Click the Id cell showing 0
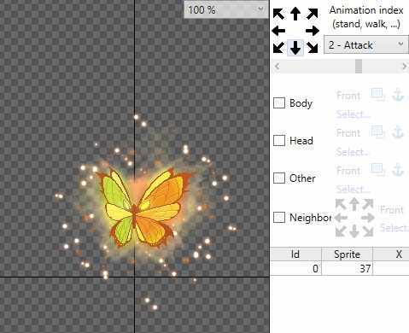Screen dimensions: 409x333 click(295, 268)
